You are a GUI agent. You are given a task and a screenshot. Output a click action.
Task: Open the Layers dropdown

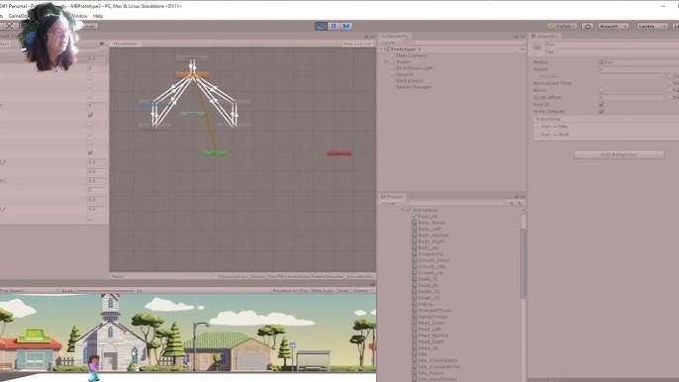[x=651, y=26]
